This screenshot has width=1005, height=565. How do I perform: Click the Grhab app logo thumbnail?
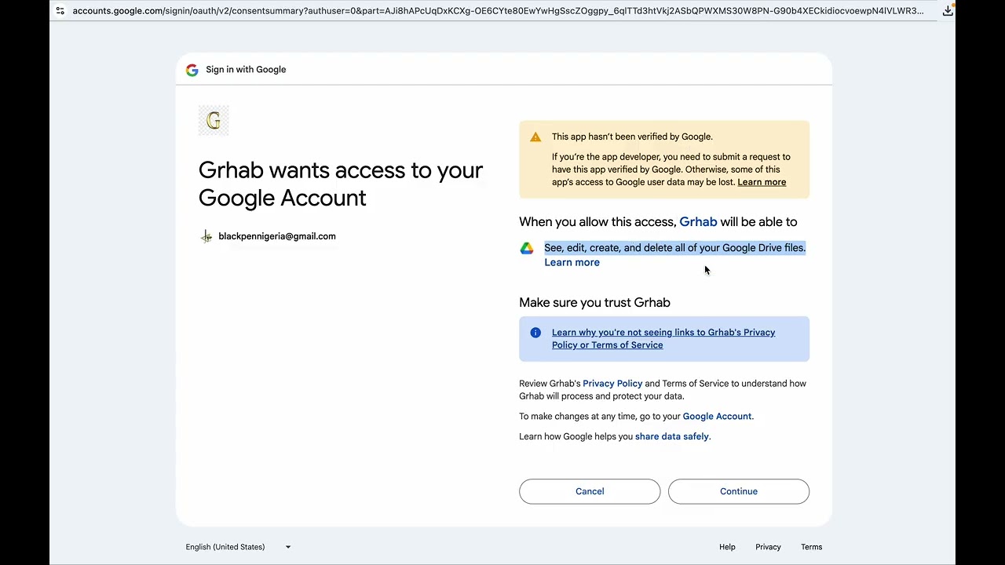pyautogui.click(x=214, y=120)
